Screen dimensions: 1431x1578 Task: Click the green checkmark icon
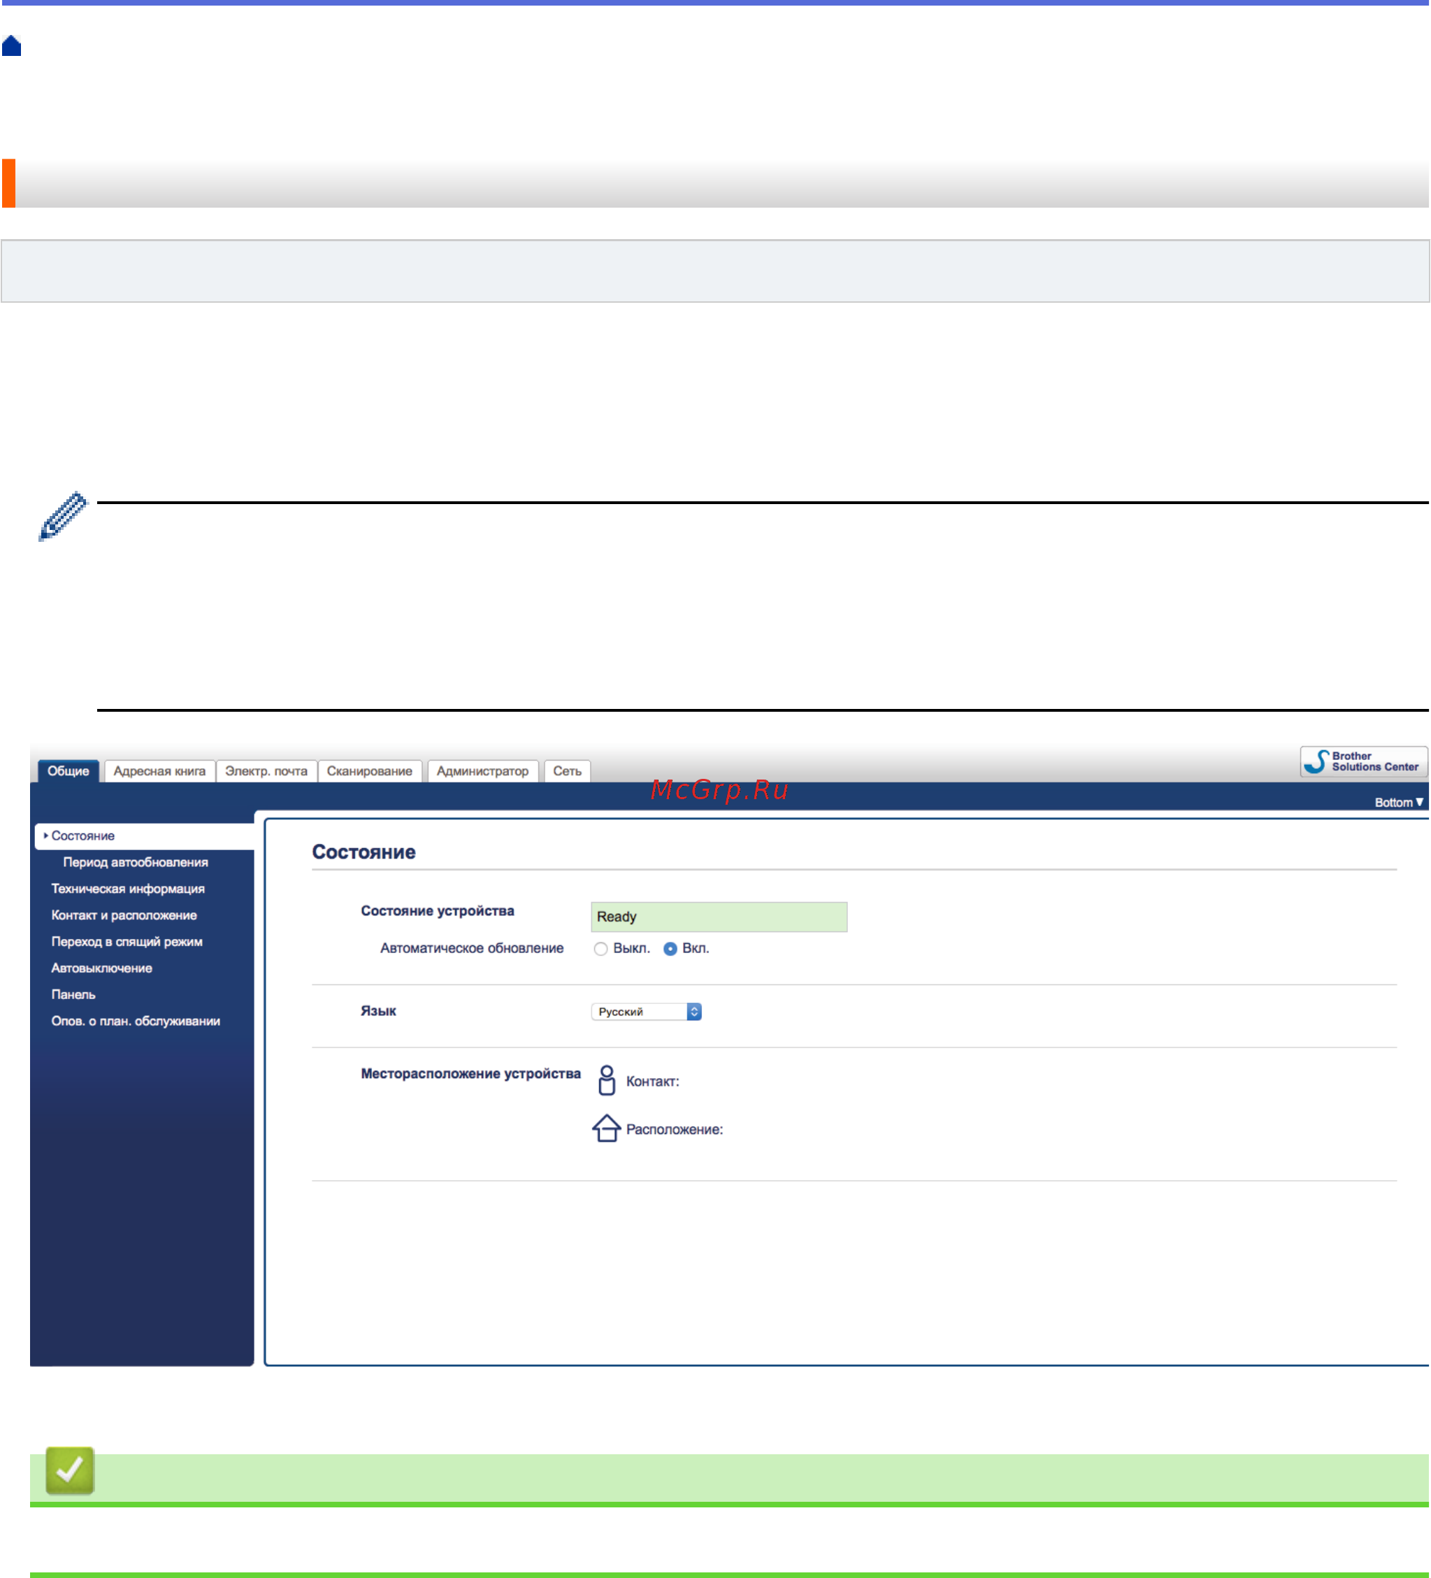(x=70, y=1470)
